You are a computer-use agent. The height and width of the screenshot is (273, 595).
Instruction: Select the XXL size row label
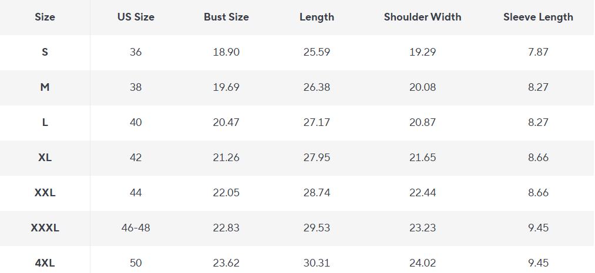tap(45, 193)
